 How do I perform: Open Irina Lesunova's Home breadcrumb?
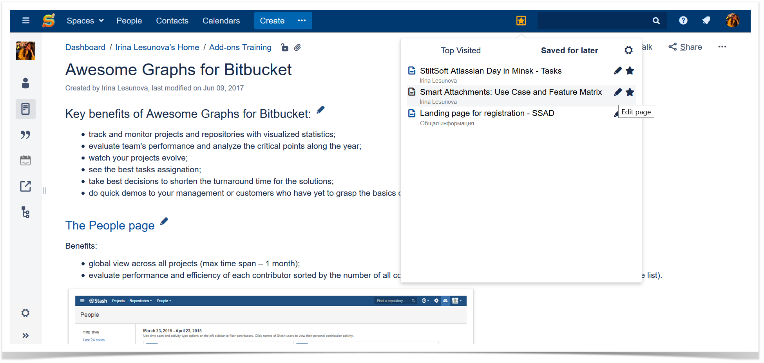(157, 47)
